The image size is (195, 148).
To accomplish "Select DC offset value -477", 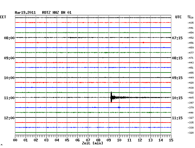I will (x=190, y=53).
